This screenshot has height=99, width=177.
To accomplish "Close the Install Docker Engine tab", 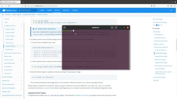I will point(19,2).
